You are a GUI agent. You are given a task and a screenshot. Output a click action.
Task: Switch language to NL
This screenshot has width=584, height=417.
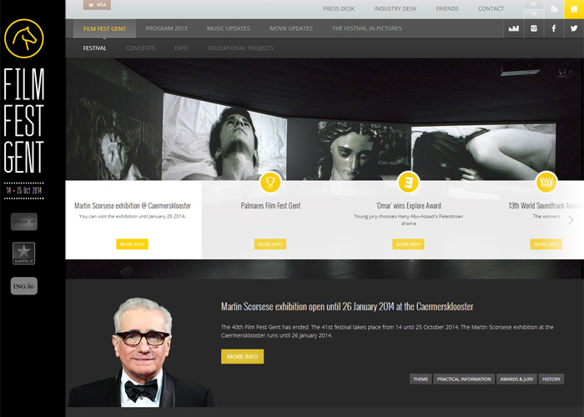point(534,4)
